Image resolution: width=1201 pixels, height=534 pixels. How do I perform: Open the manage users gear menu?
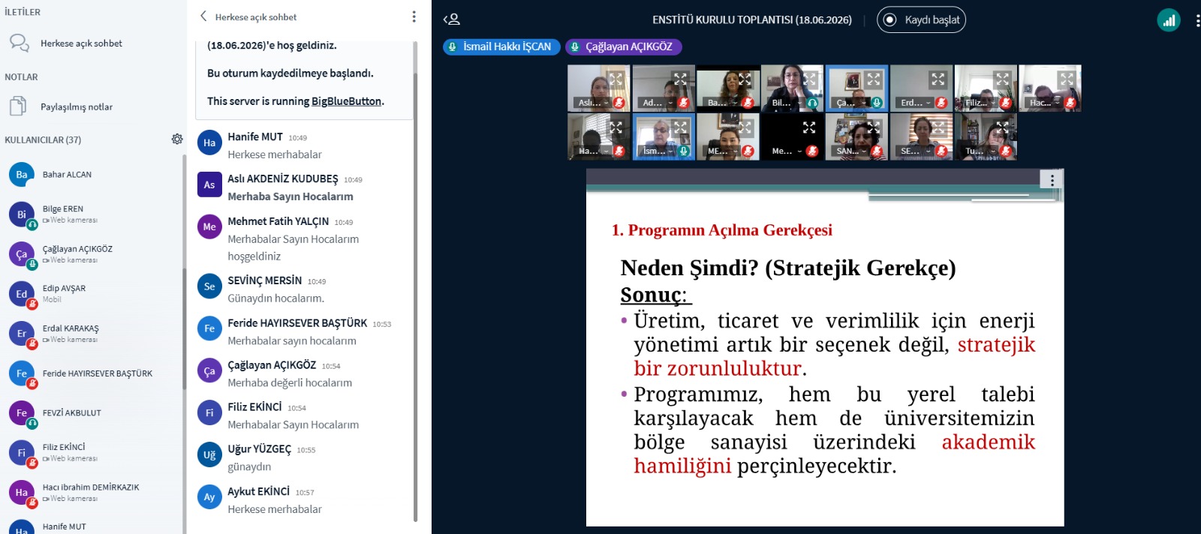point(177,139)
